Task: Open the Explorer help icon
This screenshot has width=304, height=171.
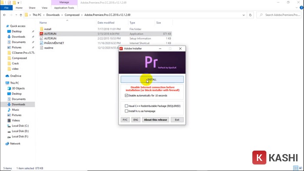Action: tap(301, 8)
